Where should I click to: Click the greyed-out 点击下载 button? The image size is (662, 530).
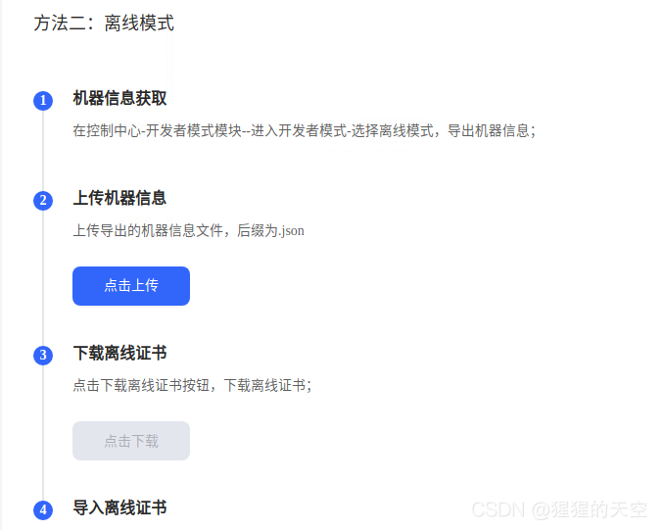[x=131, y=441]
